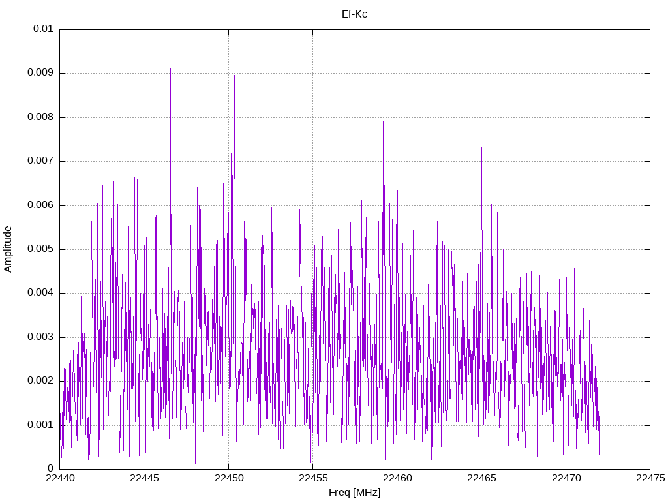668x501 pixels.
Task: Select the 'Amplitude' y-axis label
Action: click(8, 249)
